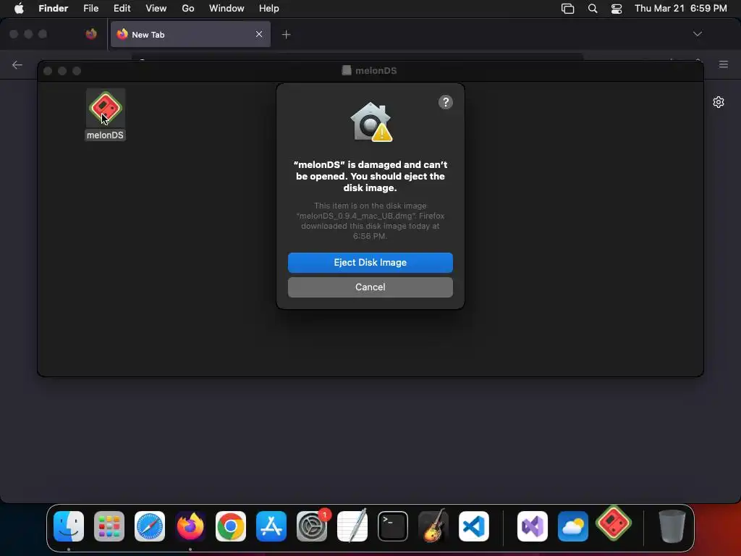
Task: Open the View menu
Action: coord(156,8)
